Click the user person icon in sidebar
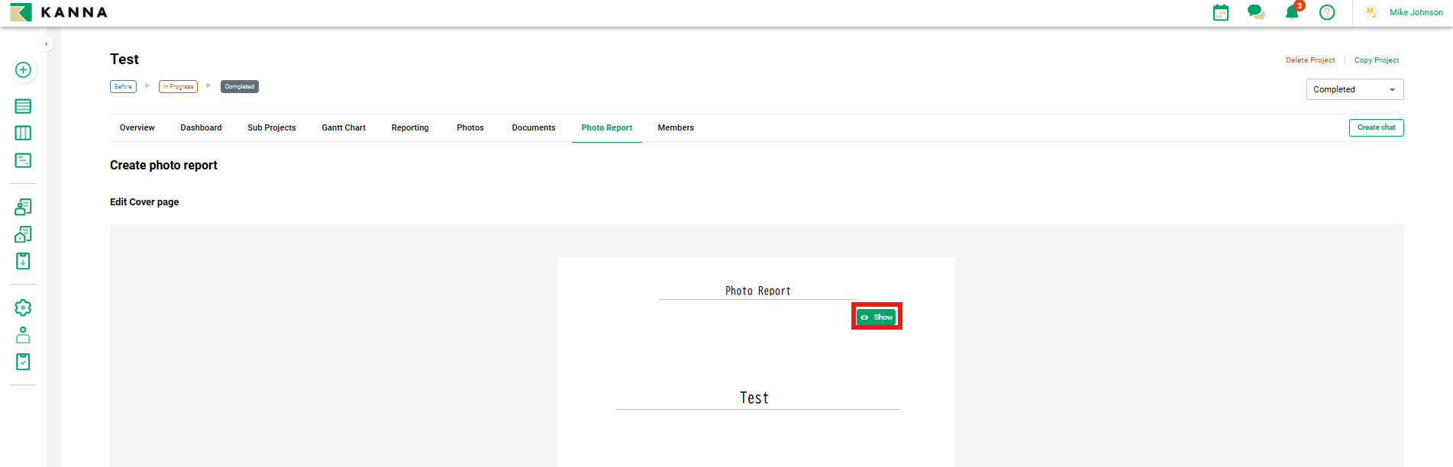This screenshot has height=467, width=1453. coord(23,335)
